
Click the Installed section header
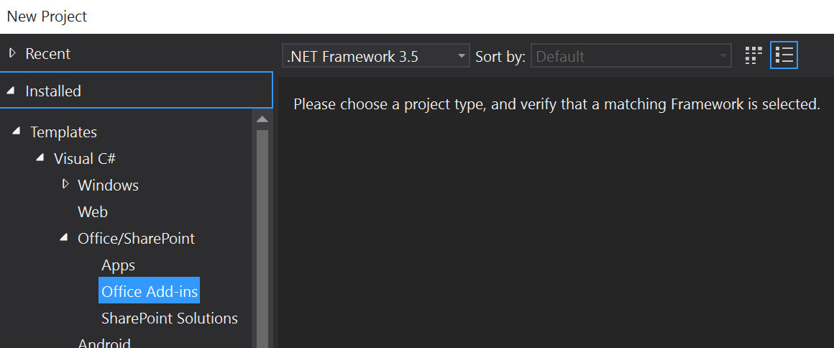tap(136, 91)
